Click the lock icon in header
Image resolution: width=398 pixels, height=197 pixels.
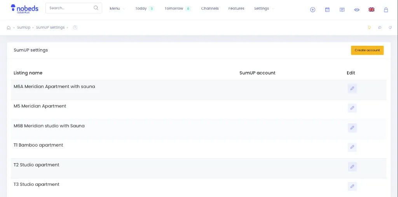386,10
